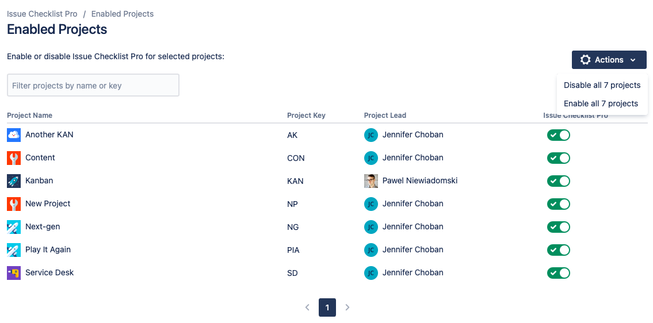Choose Disable all 7 projects
653x323 pixels.
pyautogui.click(x=602, y=85)
